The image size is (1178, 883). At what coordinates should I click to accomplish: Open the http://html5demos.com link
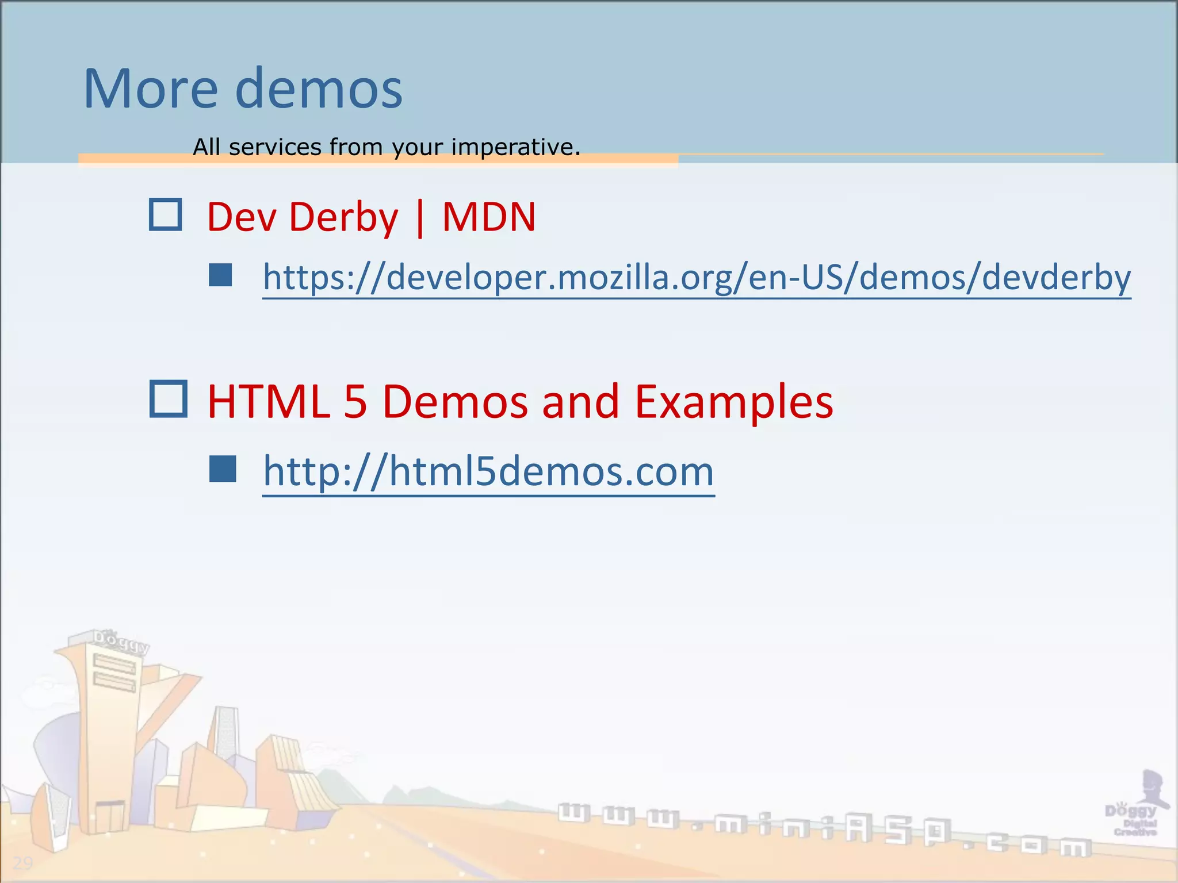(488, 471)
